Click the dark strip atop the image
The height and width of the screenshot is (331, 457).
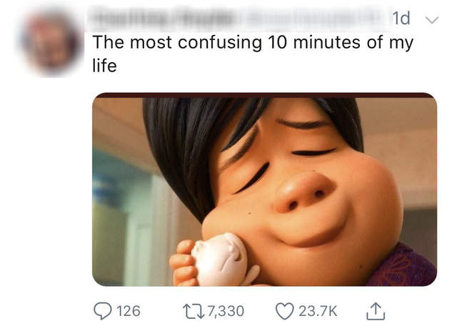(264, 95)
